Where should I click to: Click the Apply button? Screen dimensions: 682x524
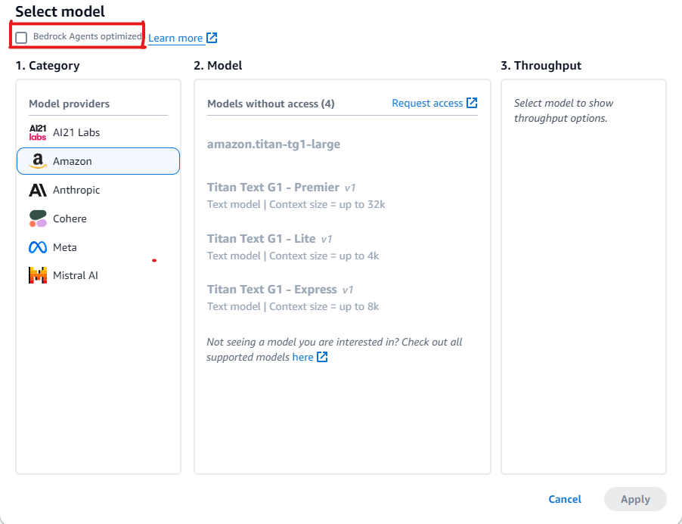coord(634,499)
